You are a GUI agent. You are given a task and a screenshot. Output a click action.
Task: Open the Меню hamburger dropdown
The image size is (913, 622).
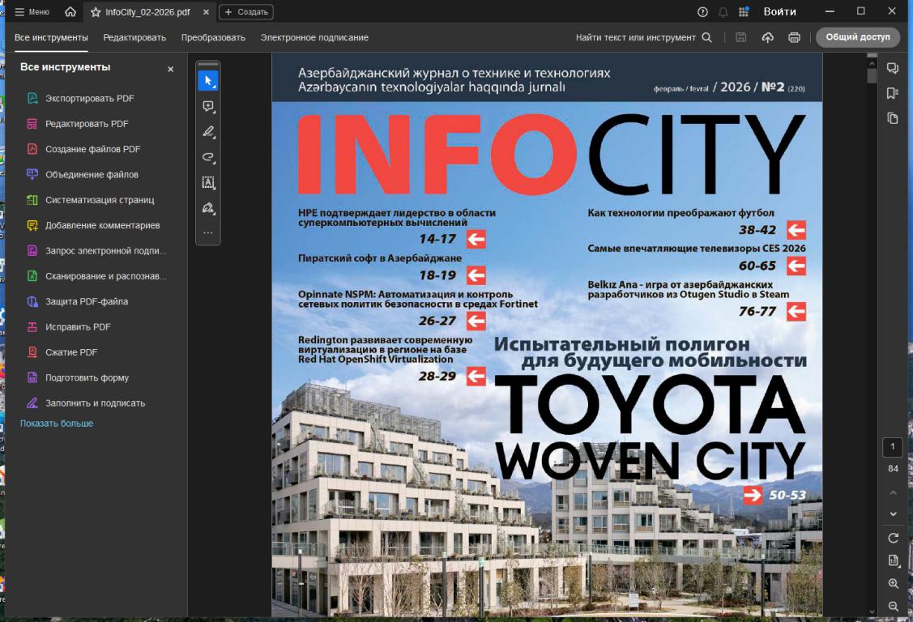pyautogui.click(x=32, y=12)
